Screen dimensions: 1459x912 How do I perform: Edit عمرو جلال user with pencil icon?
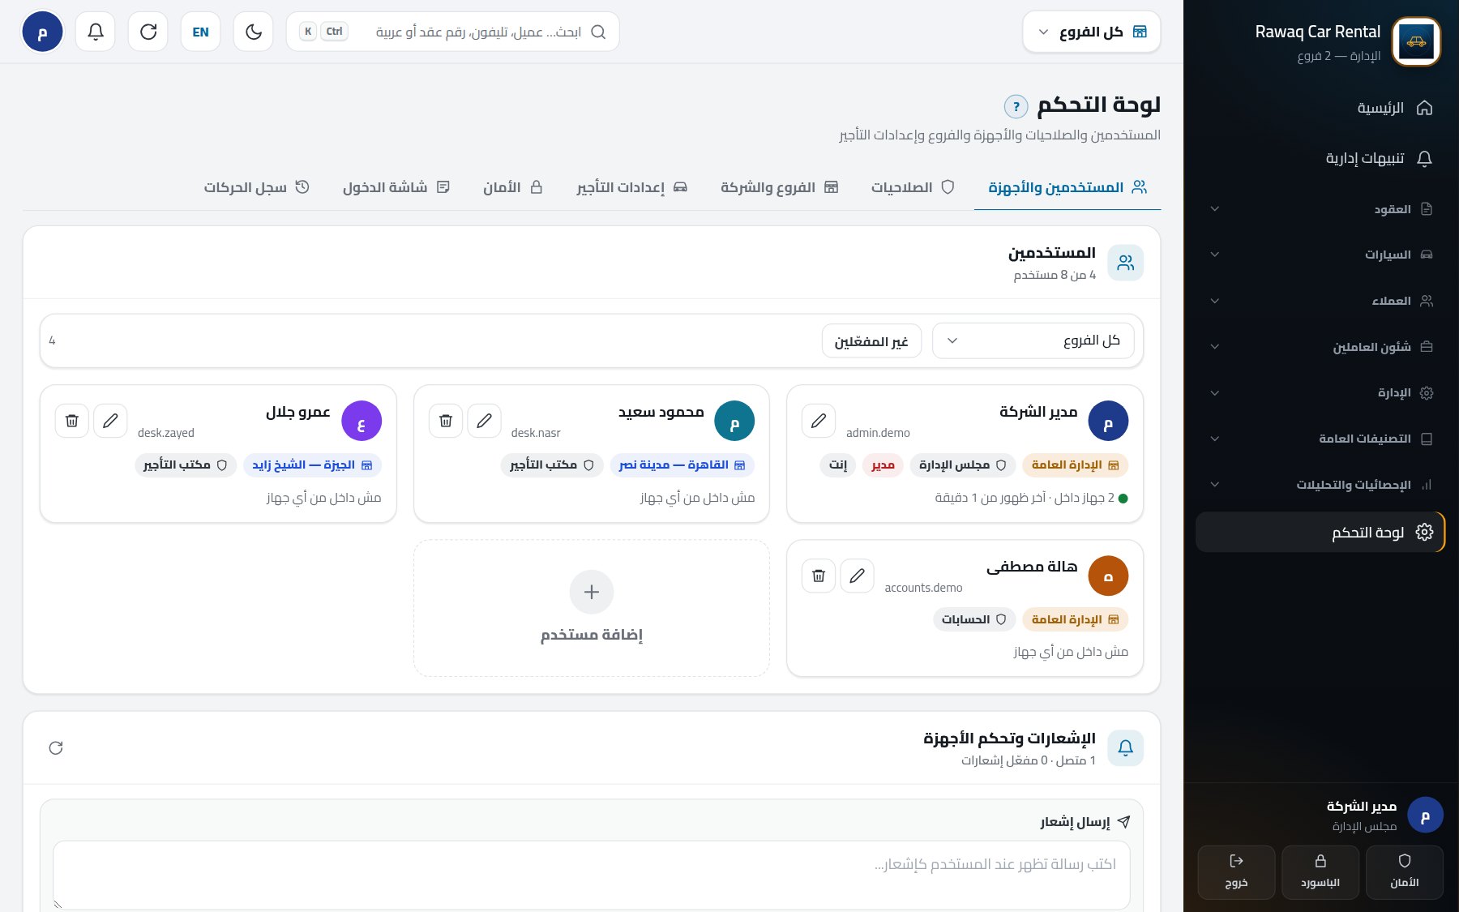pos(110,421)
